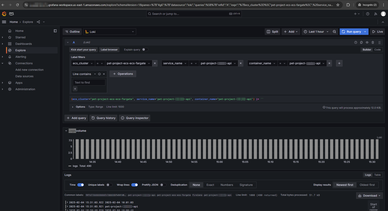This screenshot has height=211, width=388.
Task: Open the ecs_cluster label dropdown
Action: click(82, 63)
